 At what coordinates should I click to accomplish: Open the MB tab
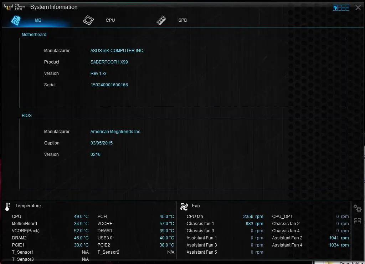coord(38,20)
